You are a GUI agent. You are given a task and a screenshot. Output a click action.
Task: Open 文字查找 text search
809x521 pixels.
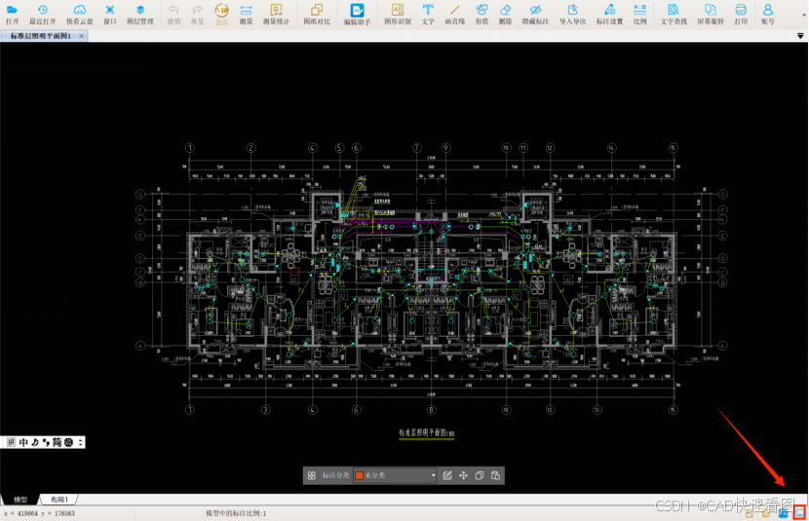(674, 14)
